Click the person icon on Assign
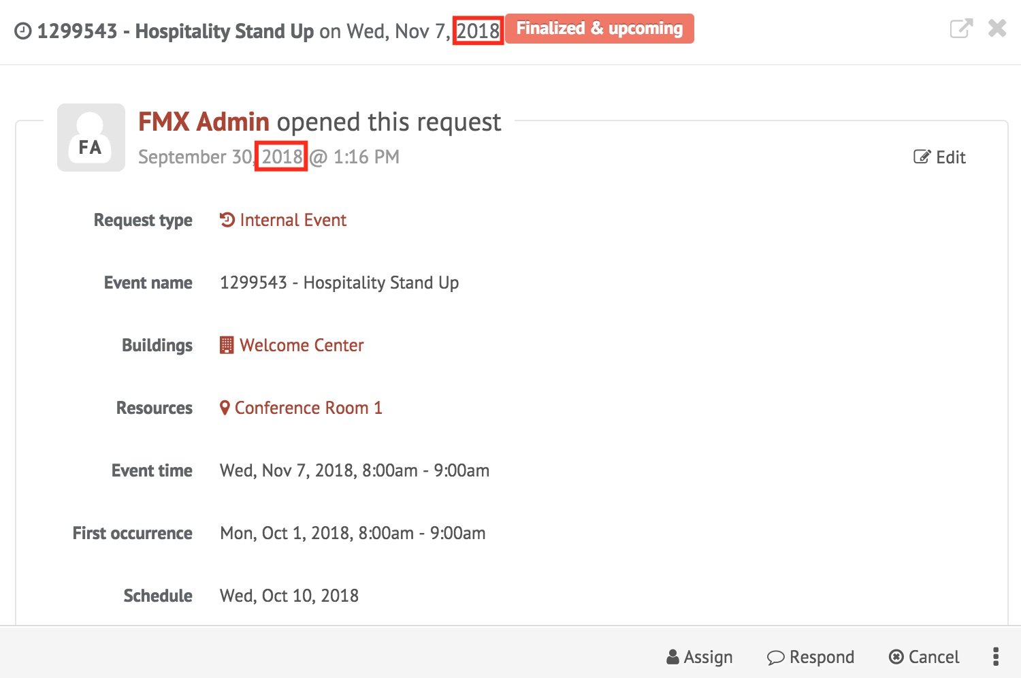This screenshot has width=1021, height=678. [672, 657]
